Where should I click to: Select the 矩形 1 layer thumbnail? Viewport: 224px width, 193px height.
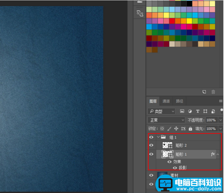[x=167, y=154]
